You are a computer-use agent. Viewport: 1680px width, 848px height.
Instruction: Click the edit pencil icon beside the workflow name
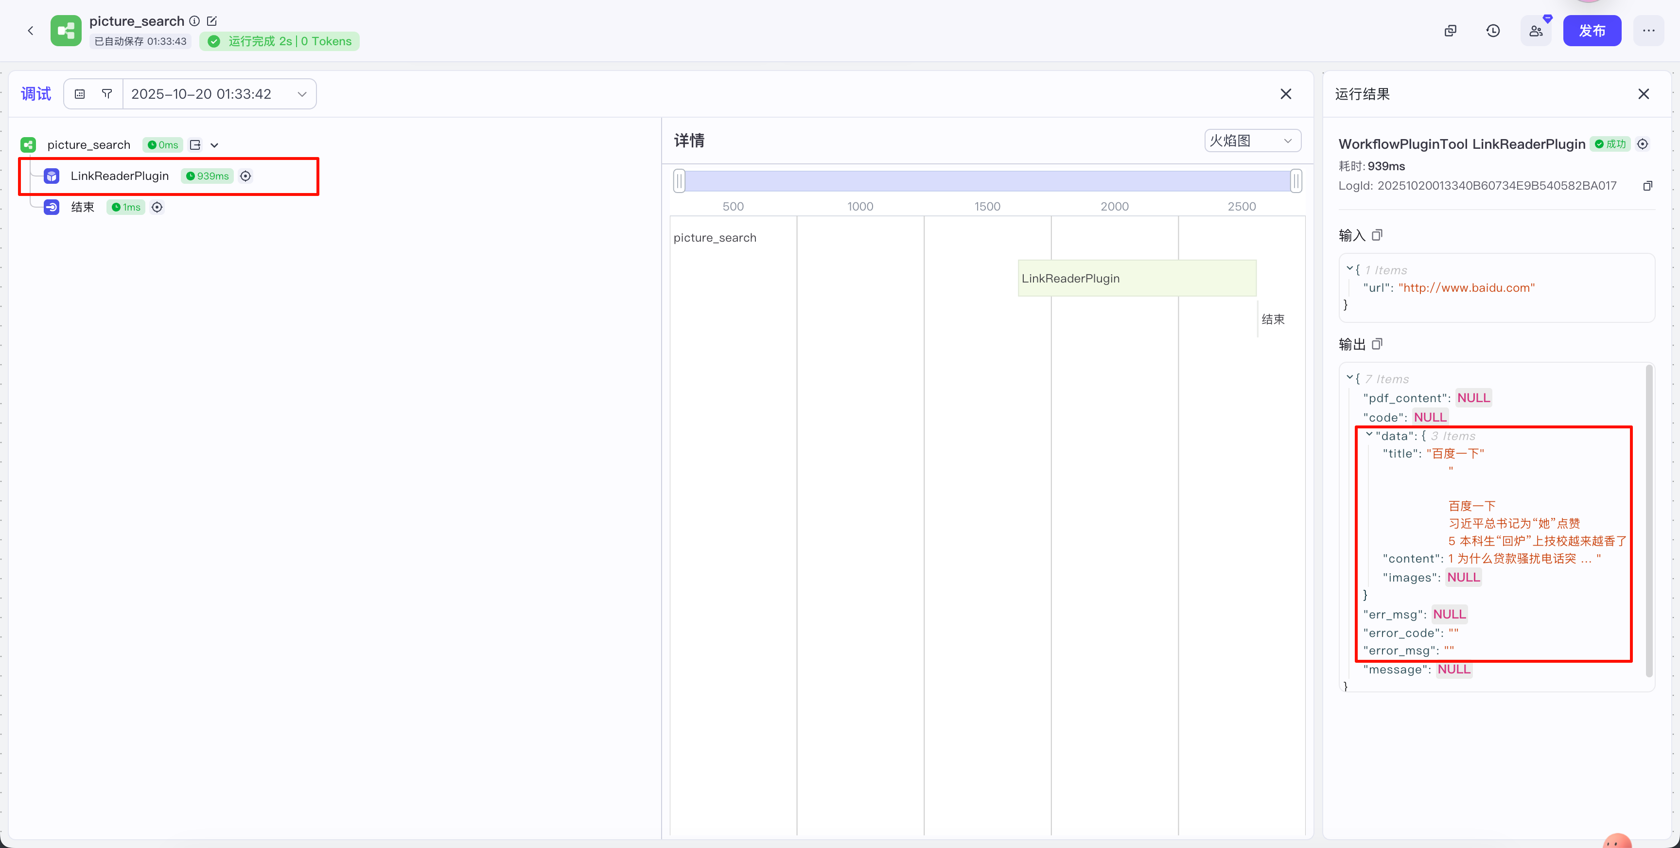[x=211, y=21]
